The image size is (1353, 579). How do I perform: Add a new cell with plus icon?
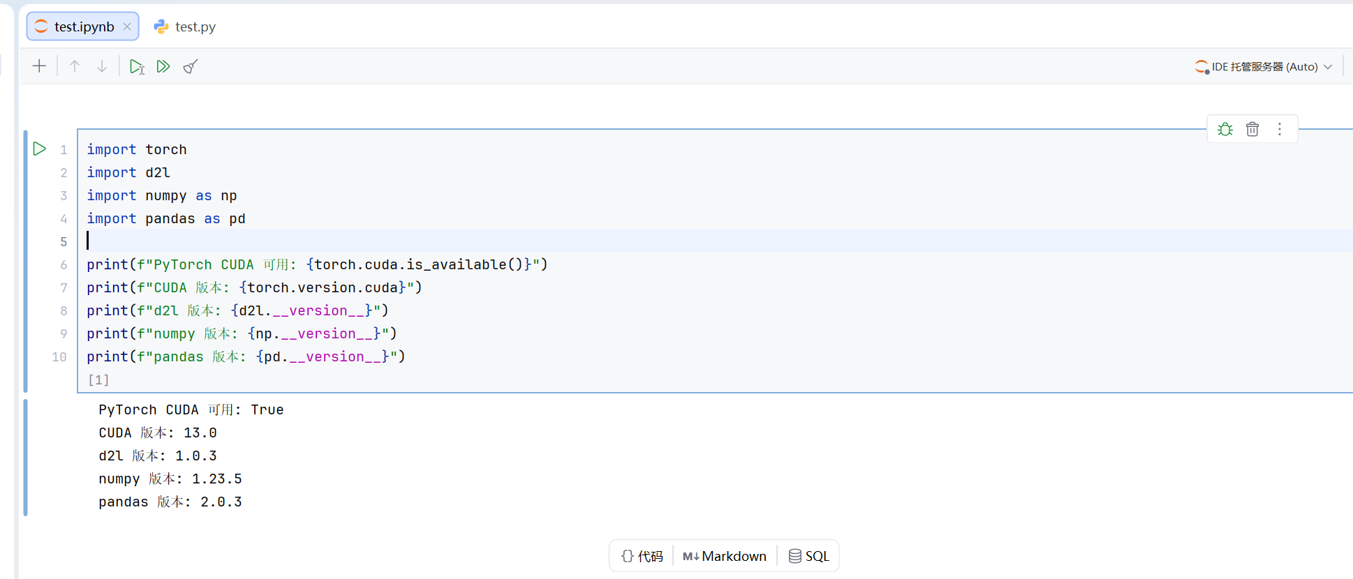click(x=39, y=66)
